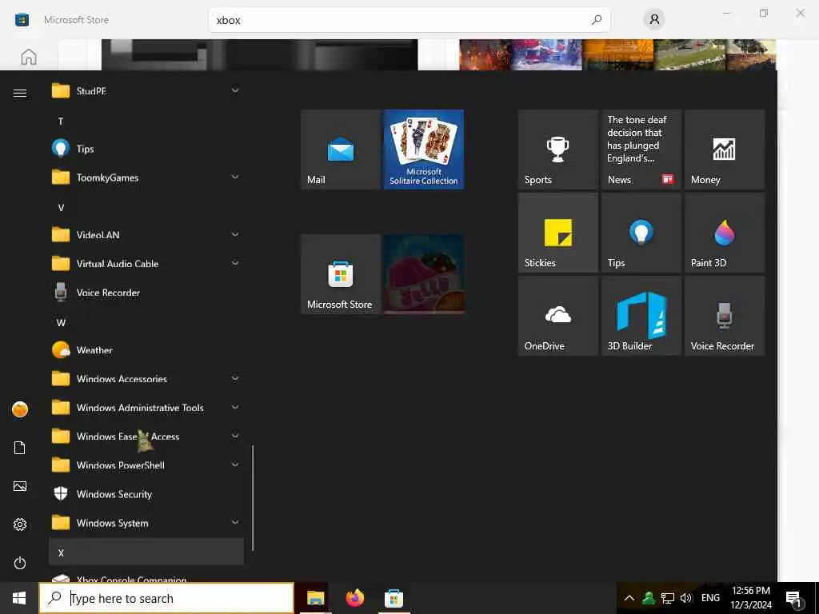Launch the 3D Builder tile
Screen dimensions: 819x614
[641, 316]
